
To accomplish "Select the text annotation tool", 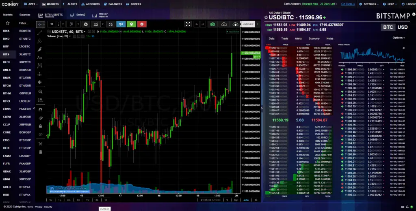I will pos(40,58).
